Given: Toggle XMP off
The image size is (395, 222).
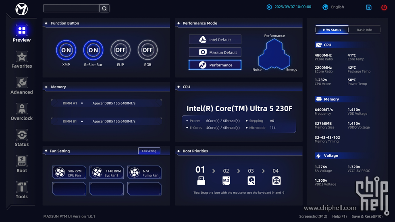Looking at the screenshot, I should click(x=66, y=50).
